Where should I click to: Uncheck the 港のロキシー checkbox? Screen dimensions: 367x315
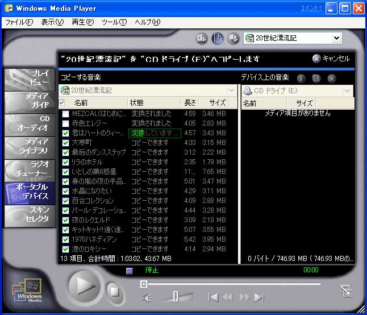point(65,249)
